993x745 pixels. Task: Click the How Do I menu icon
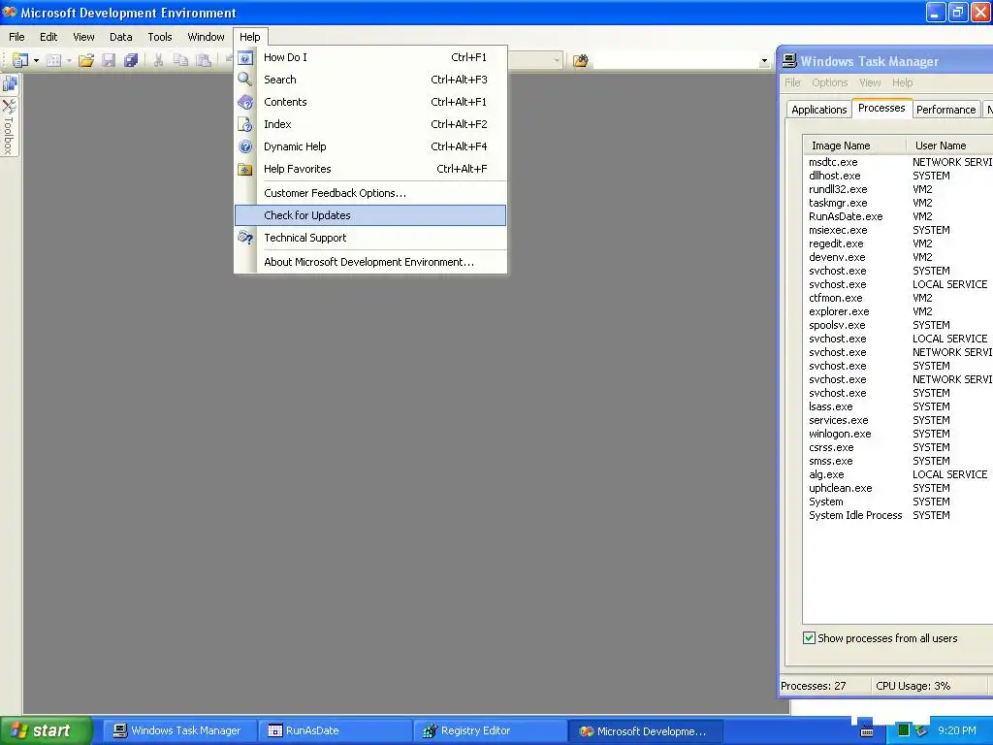[245, 57]
